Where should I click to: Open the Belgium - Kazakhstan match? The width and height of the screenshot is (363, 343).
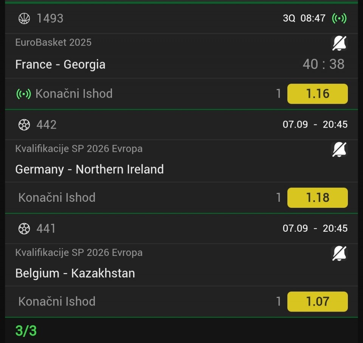pyautogui.click(x=75, y=273)
